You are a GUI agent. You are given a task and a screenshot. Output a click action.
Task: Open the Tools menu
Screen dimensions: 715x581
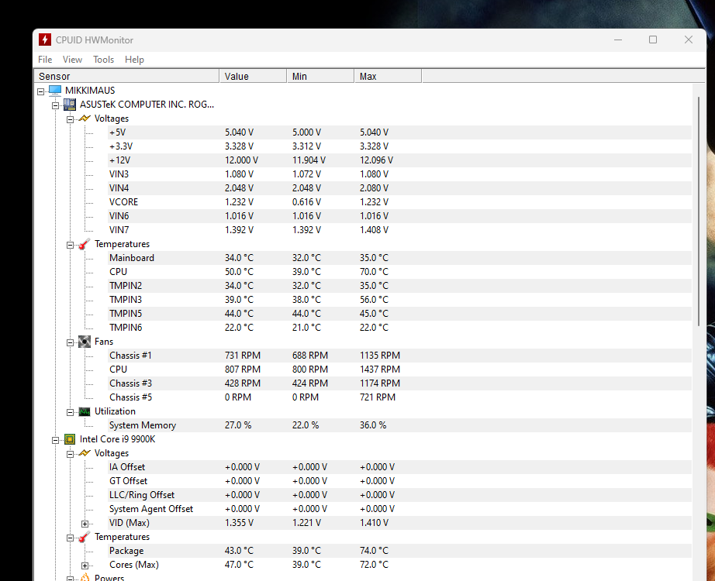[x=103, y=60]
